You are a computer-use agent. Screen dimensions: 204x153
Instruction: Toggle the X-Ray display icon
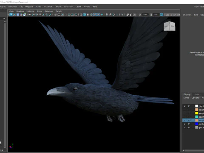click(127, 14)
